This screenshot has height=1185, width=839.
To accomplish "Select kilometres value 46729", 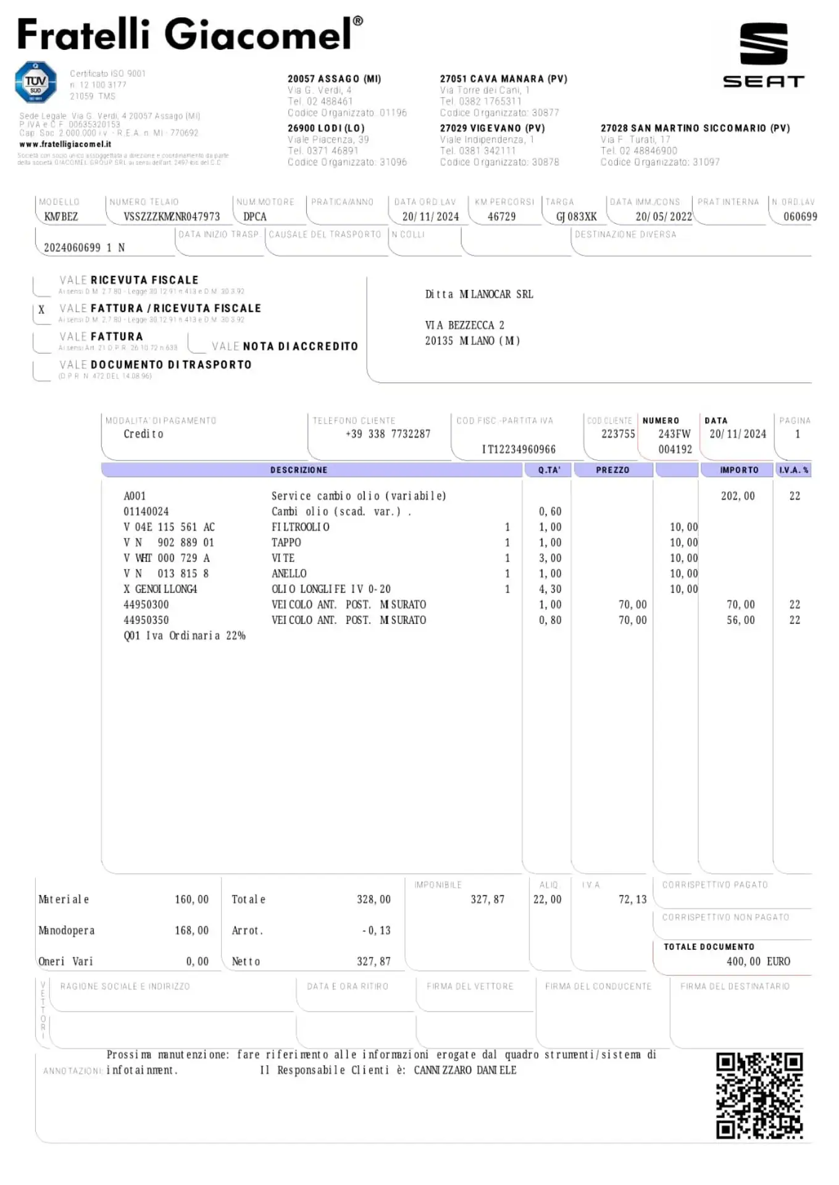I will pos(501,217).
